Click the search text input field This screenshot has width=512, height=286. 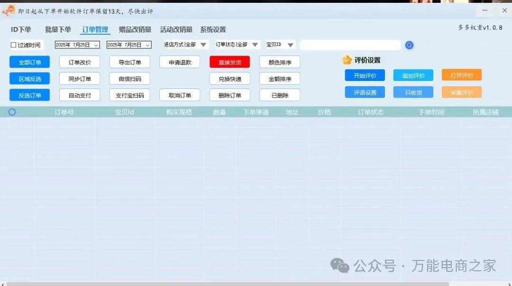pyautogui.click(x=350, y=45)
